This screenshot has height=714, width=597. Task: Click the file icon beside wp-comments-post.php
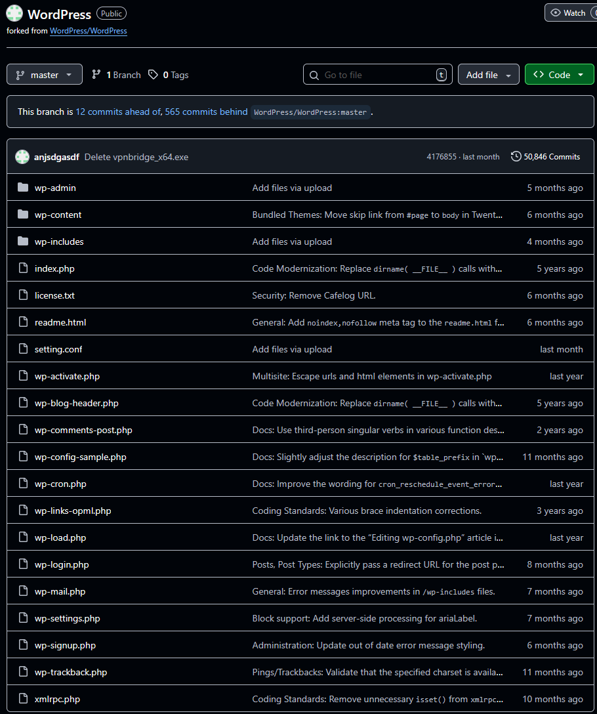tap(23, 429)
